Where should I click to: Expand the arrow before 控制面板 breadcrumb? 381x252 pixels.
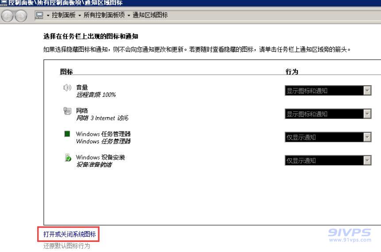point(48,15)
